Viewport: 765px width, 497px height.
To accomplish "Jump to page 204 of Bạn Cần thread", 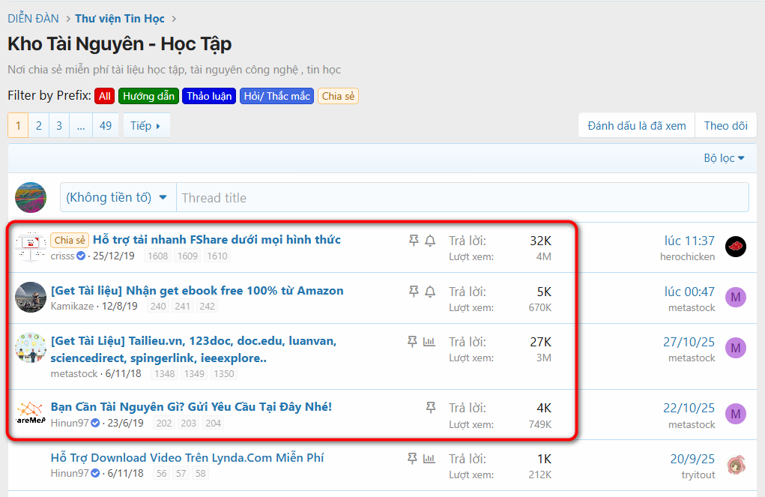I will [x=214, y=423].
